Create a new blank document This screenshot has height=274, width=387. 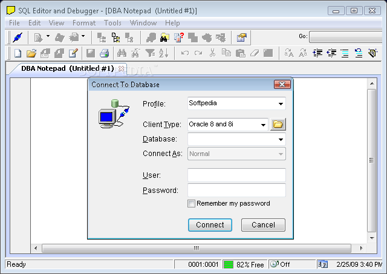pyautogui.click(x=18, y=53)
